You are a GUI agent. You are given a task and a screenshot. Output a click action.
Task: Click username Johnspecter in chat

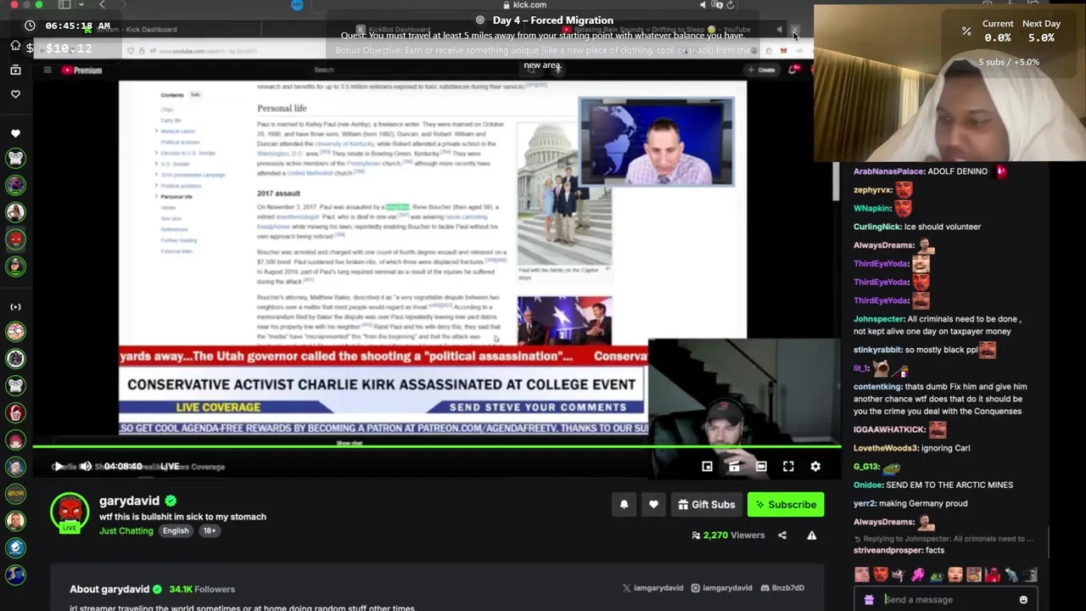879,319
